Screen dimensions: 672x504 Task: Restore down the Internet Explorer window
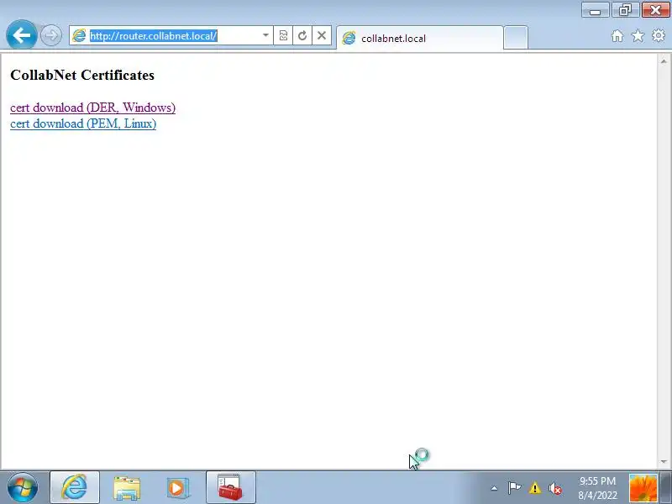click(x=625, y=10)
